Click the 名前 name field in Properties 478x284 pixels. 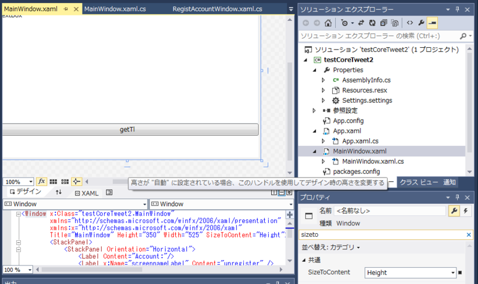click(x=390, y=211)
